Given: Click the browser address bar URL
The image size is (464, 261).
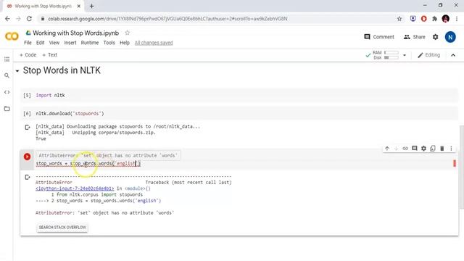Looking at the screenshot, I should 167,19.
